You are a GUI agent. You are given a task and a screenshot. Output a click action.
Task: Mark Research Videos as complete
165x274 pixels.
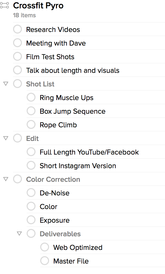coord(17,29)
